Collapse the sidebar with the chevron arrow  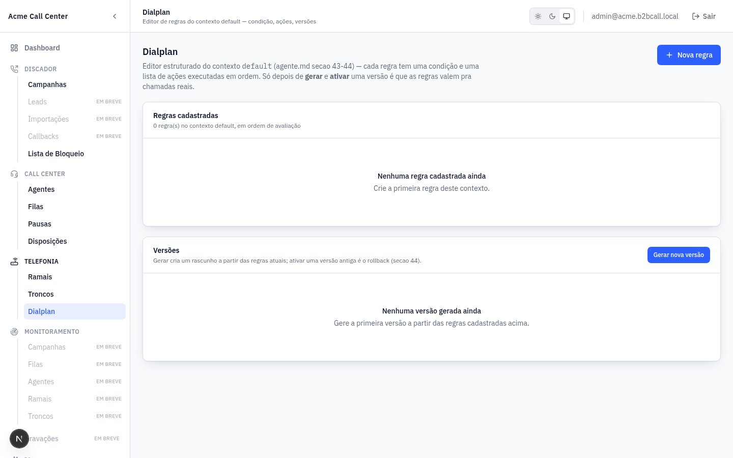[x=115, y=16]
